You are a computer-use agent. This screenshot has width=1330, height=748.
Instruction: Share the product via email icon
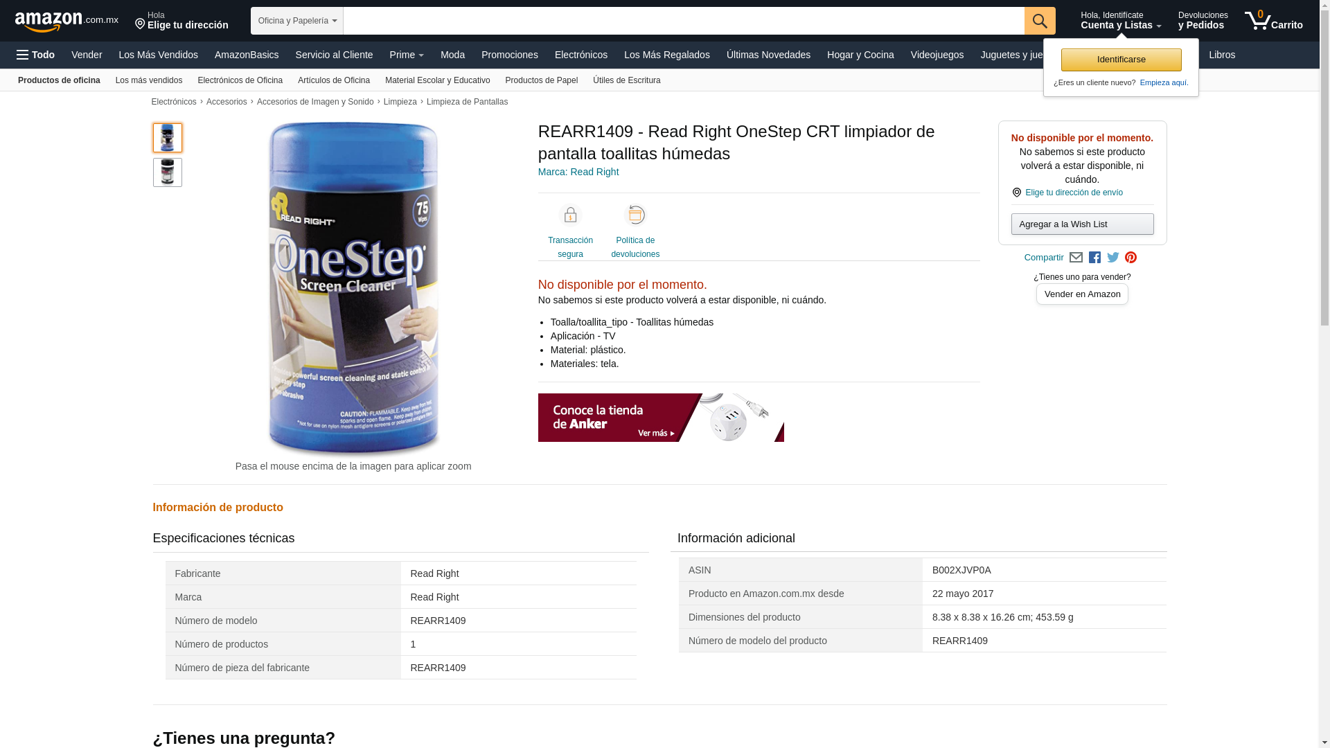tap(1076, 258)
